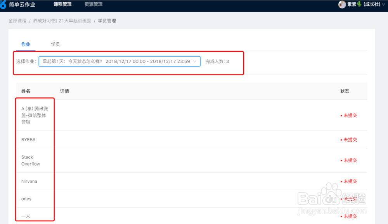Select student BYEBS
Viewport: 388px width, 224px height.
click(28, 140)
